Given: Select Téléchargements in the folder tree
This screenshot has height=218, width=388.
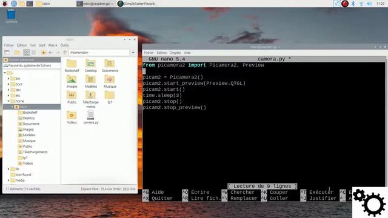Looking at the screenshot, I should point(33,152).
